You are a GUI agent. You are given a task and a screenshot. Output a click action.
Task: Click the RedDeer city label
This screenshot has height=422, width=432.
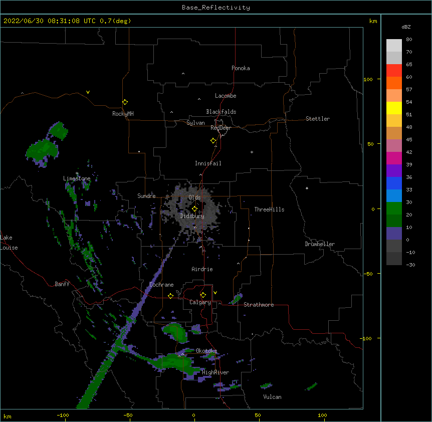(x=221, y=128)
